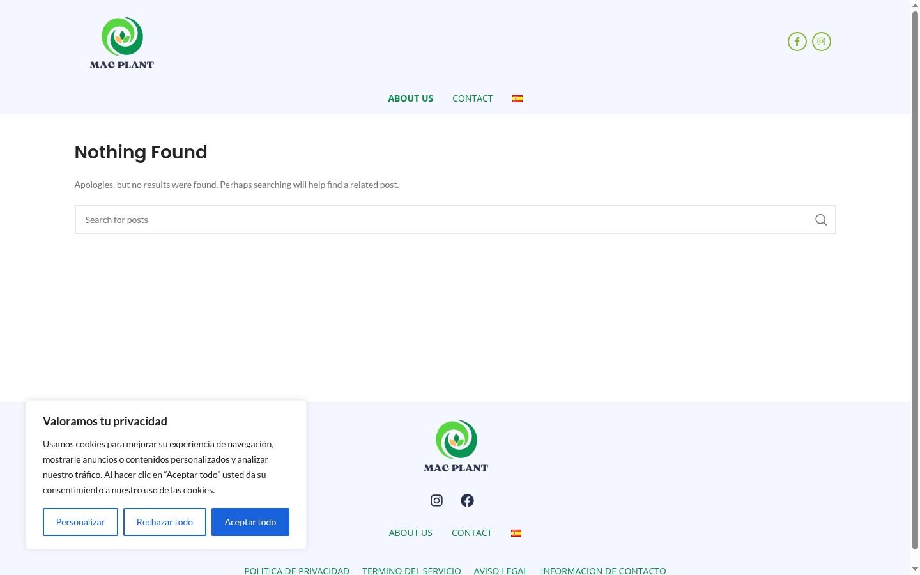Screen dimensions: 920x575
Task: Open the footer Instagram icon
Action: (x=436, y=500)
